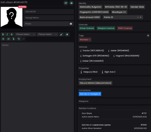The height and width of the screenshot is (132, 151).
Task: Click the Gender: Male chip
Action: [137, 7]
